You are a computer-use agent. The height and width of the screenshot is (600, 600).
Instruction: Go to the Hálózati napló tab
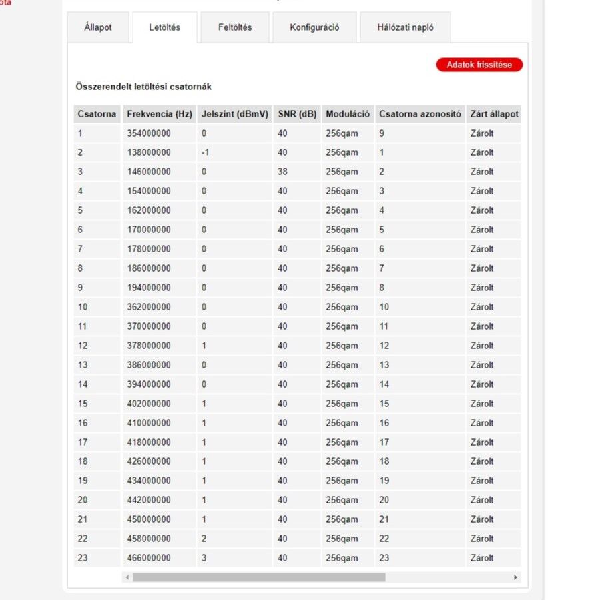click(406, 27)
